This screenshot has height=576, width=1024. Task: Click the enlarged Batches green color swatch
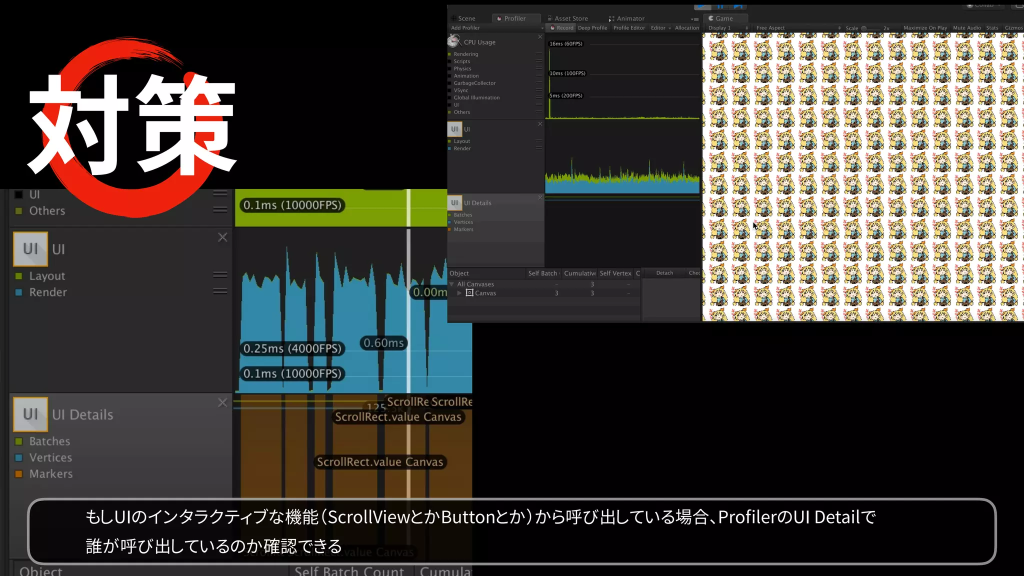click(18, 441)
